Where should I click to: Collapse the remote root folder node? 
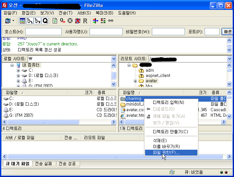click(129, 65)
